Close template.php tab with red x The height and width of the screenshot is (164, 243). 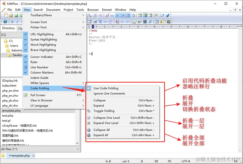tap(33, 155)
